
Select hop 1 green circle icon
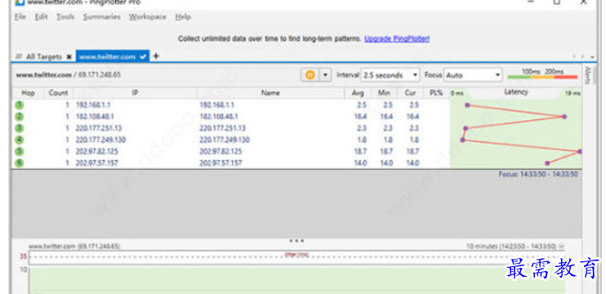(x=20, y=105)
